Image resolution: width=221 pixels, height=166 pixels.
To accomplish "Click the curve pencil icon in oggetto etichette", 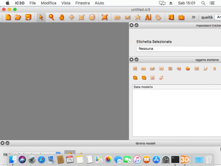I will [205, 69].
